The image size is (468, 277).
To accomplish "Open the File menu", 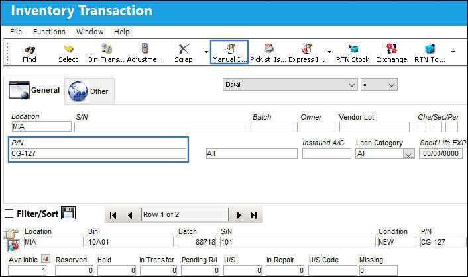I will click(x=16, y=32).
